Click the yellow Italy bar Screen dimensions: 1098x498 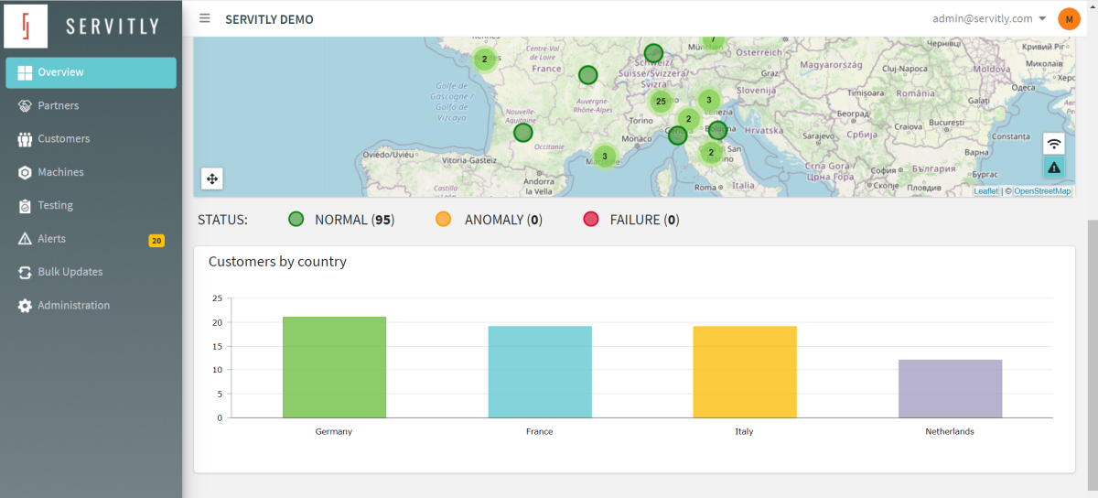coord(745,372)
